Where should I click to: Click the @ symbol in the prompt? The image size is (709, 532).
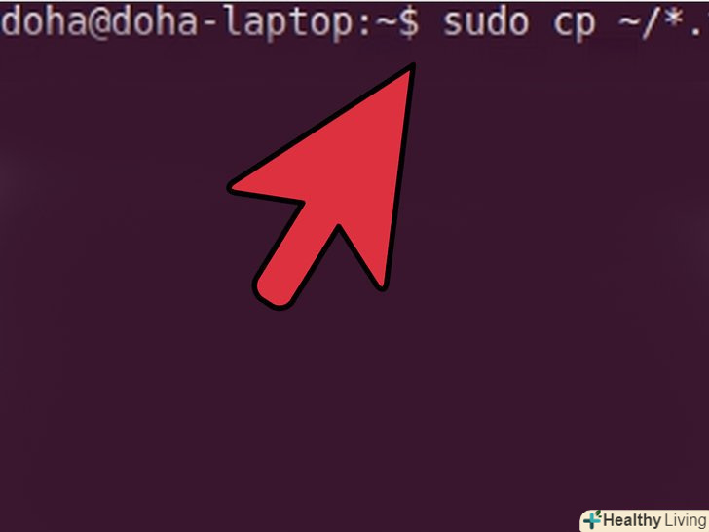coord(99,23)
